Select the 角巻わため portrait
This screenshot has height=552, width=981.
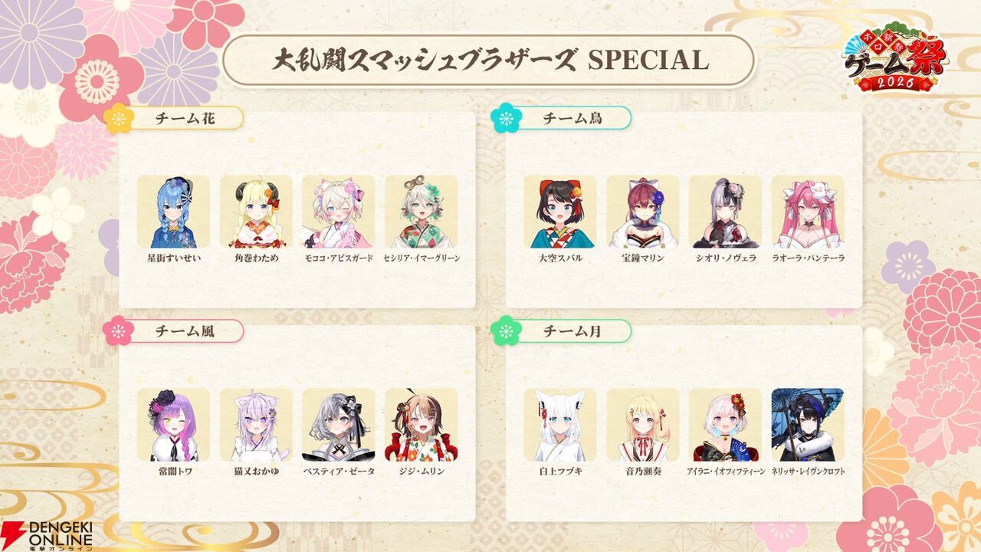tap(256, 212)
